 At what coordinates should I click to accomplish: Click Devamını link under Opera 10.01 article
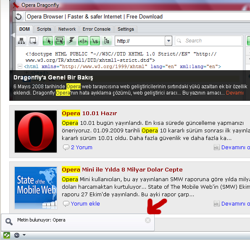pyautogui.click(x=236, y=148)
